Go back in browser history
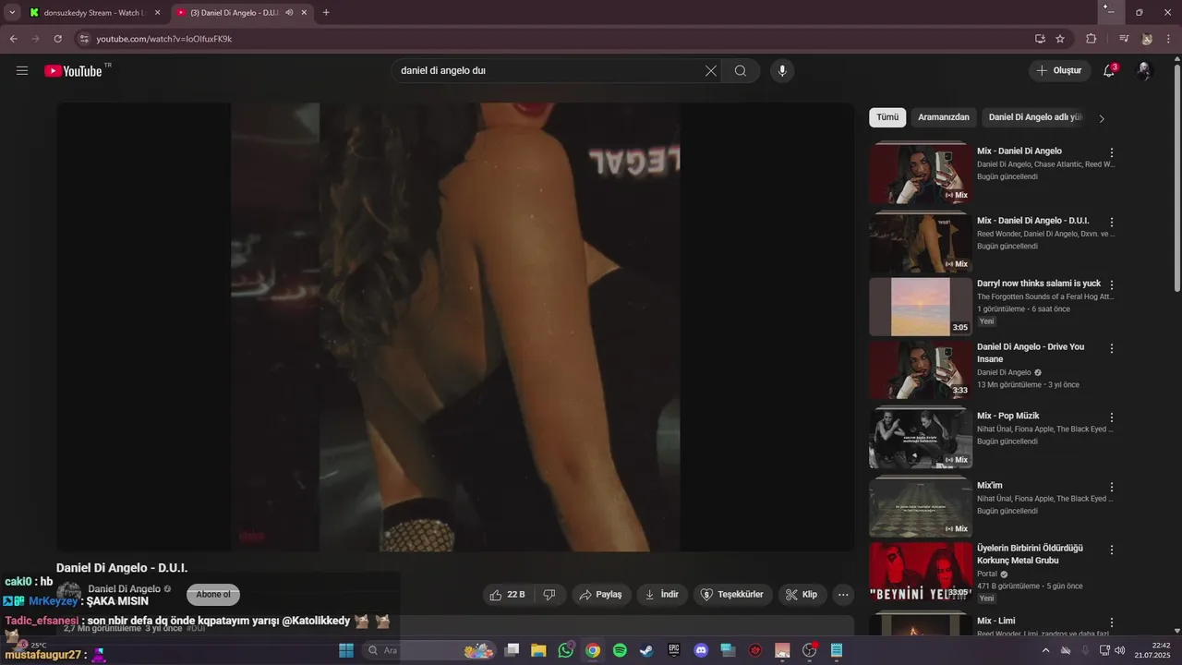Screen dimensions: 1182x665 click(x=14, y=39)
